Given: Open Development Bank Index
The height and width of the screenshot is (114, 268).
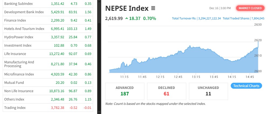Looking at the screenshot, I should click(x=24, y=12).
